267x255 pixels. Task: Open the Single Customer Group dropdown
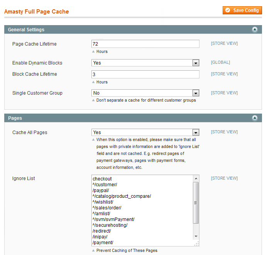(x=145, y=93)
